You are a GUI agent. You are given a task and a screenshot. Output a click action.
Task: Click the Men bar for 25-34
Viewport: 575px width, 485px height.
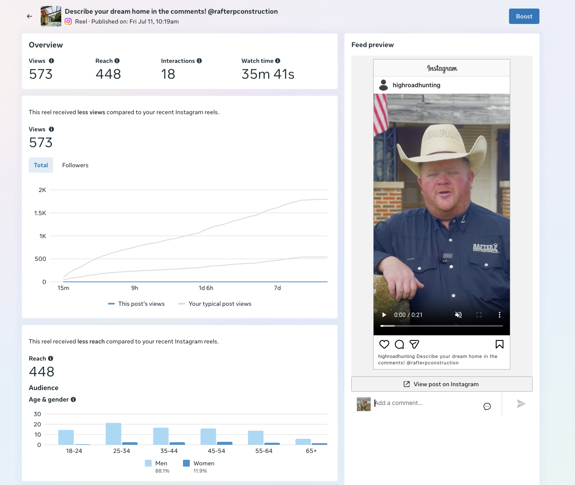[114, 434]
